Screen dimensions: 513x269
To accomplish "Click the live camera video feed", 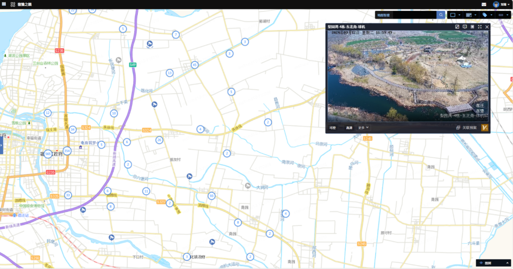I will coord(408,76).
